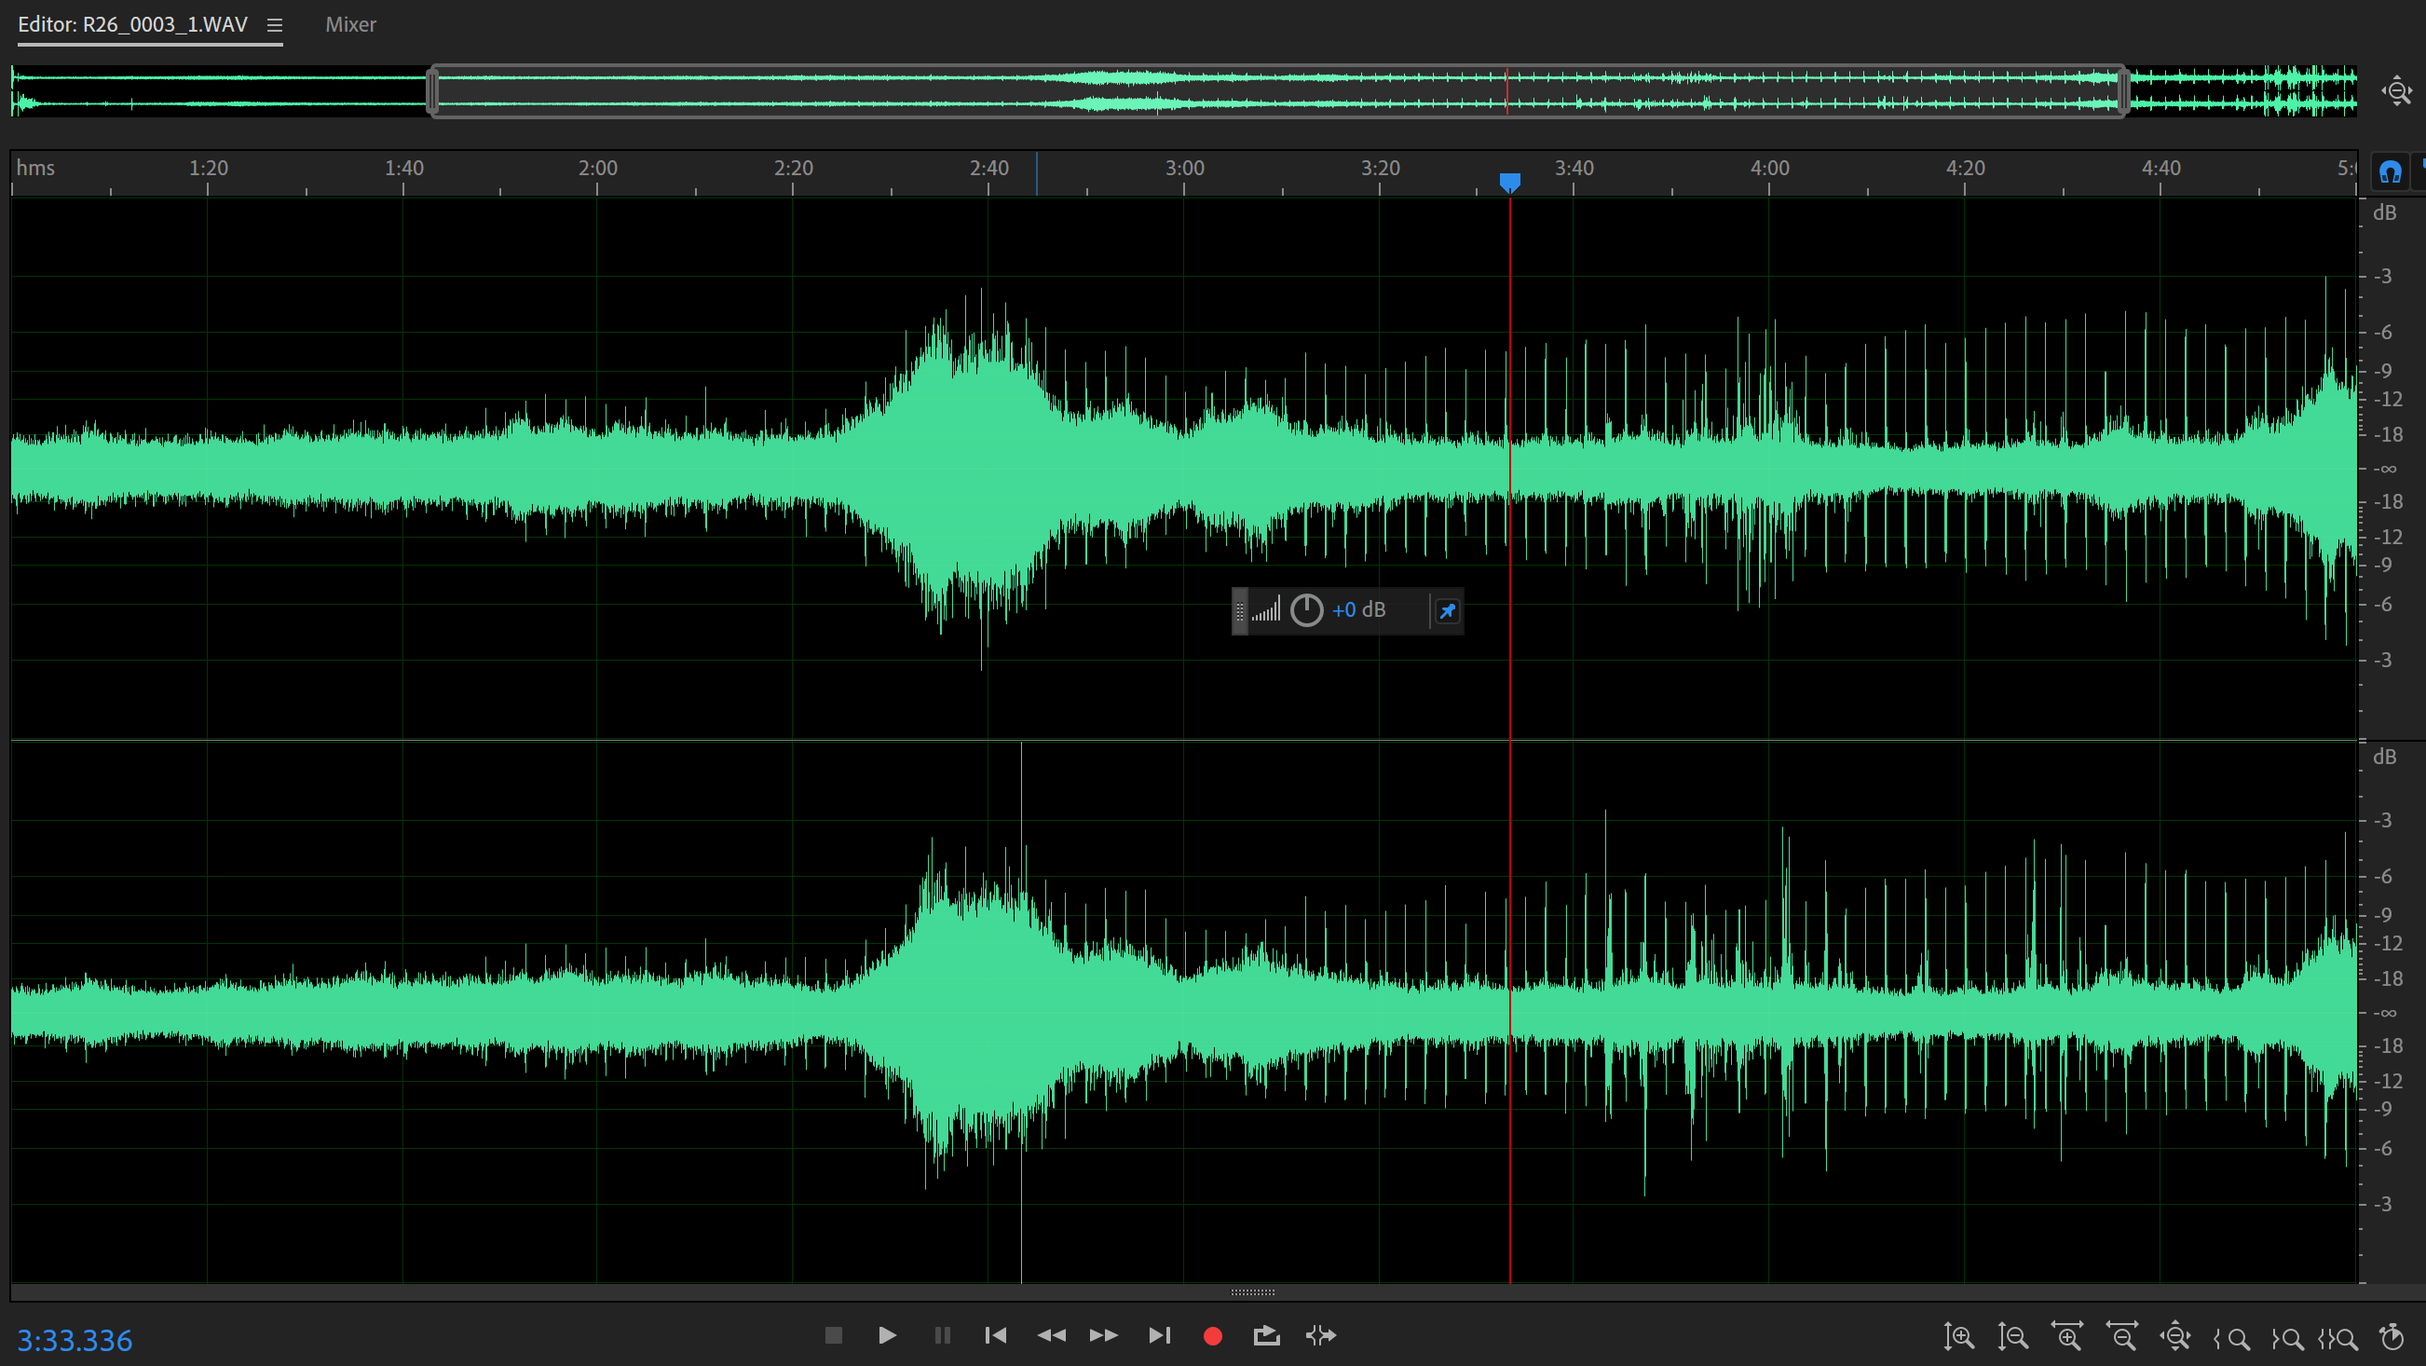Open the Editor panel hamburger menu
The width and height of the screenshot is (2426, 1366).
pyautogui.click(x=274, y=25)
